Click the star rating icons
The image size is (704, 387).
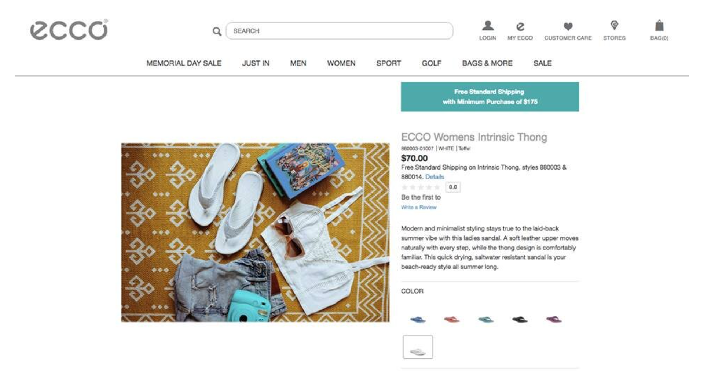point(421,187)
